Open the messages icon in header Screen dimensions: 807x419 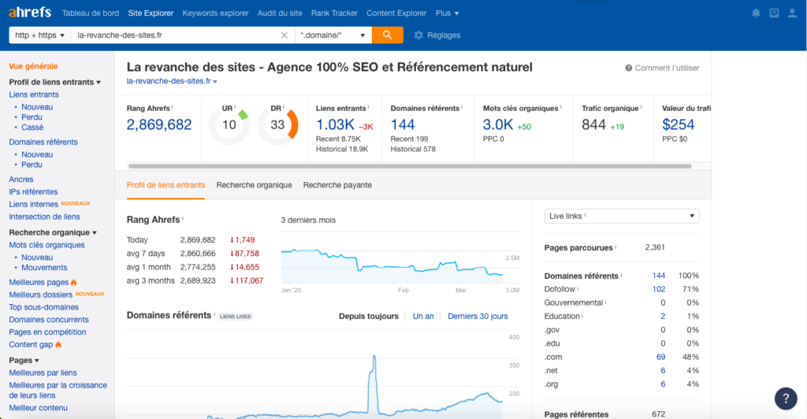coord(774,13)
